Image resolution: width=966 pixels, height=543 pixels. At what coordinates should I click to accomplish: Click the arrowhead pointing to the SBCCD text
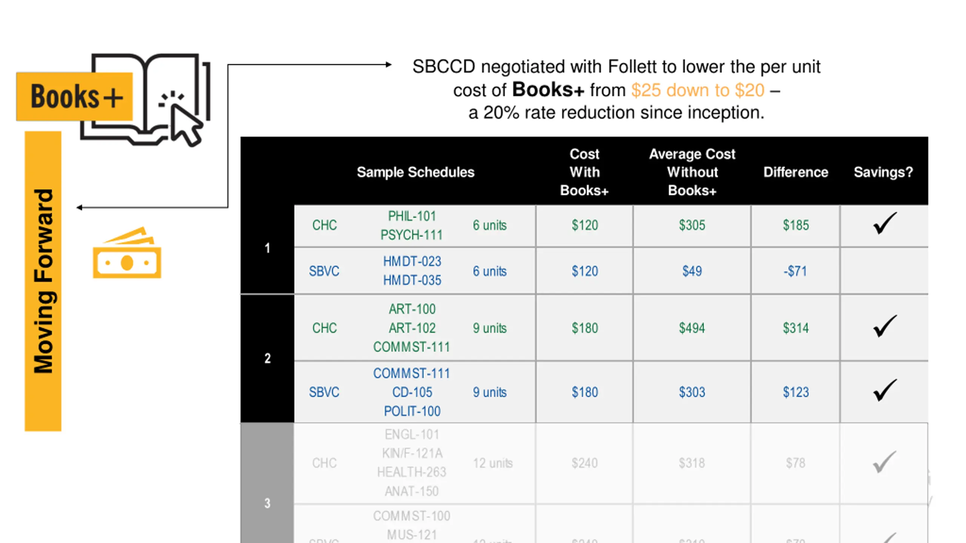[388, 64]
